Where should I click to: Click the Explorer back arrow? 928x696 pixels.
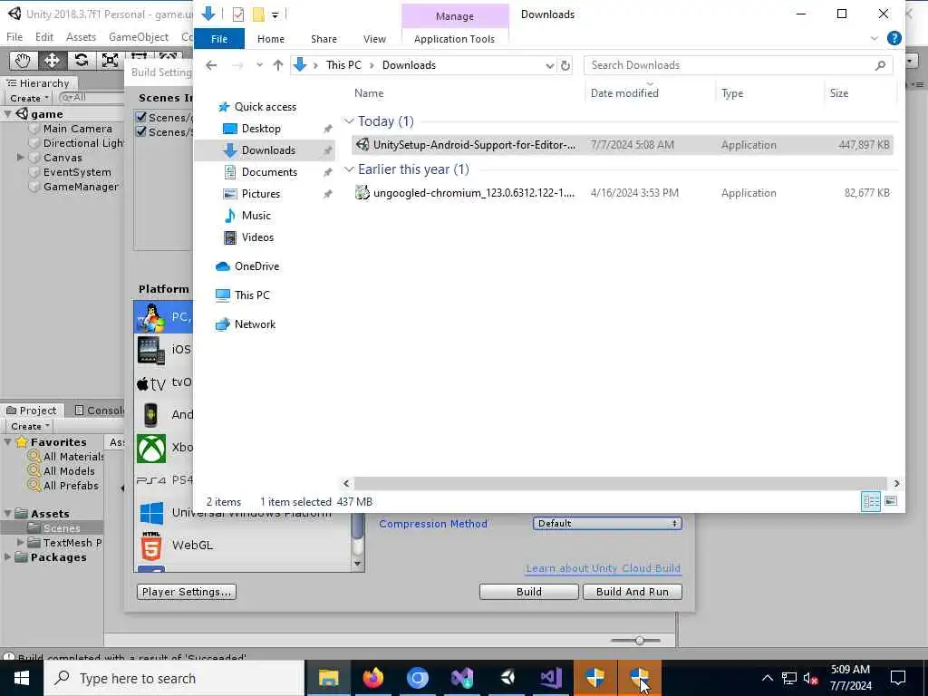tap(211, 65)
